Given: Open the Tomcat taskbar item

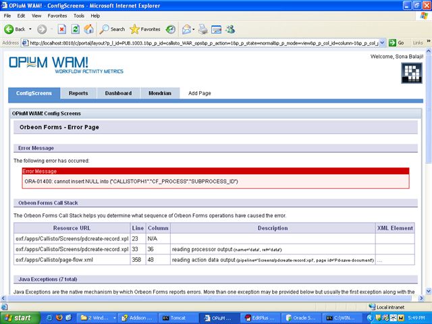Looking at the screenshot, I should tap(175, 317).
